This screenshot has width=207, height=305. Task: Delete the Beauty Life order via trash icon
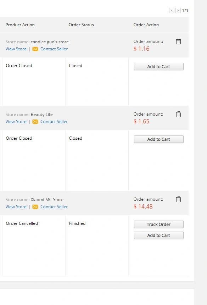coord(178,114)
